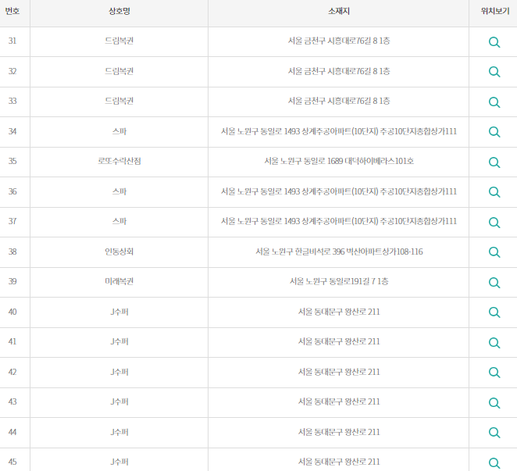The width and height of the screenshot is (517, 471).
Task: Open location view for row 37
Action: tap(494, 223)
